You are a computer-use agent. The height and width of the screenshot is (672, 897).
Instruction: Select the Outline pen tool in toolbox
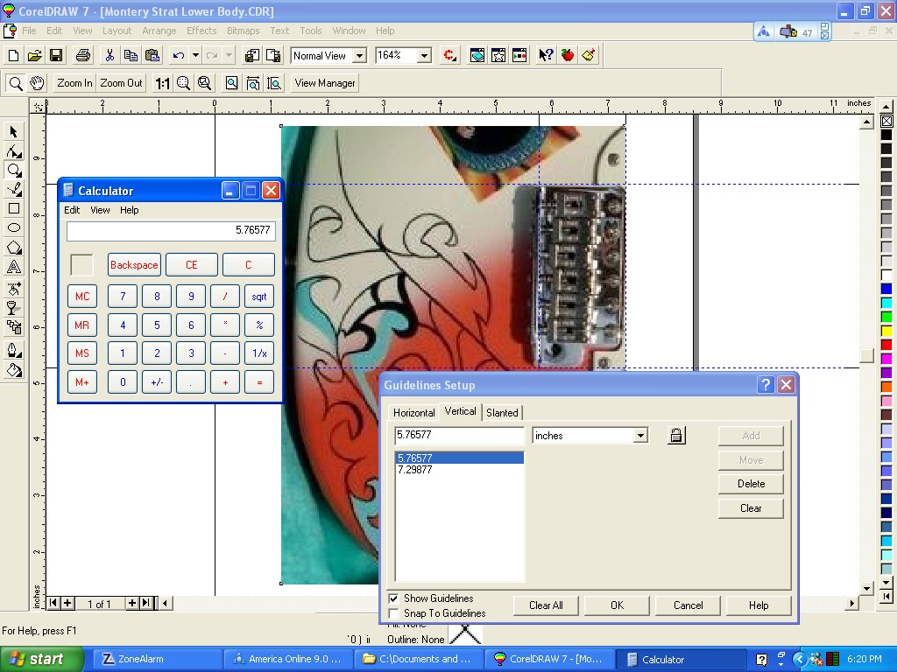14,349
